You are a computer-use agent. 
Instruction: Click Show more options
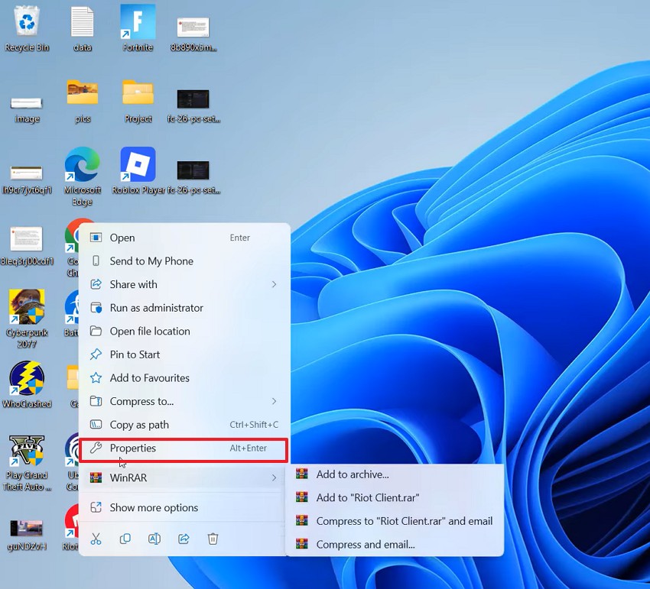coord(153,507)
